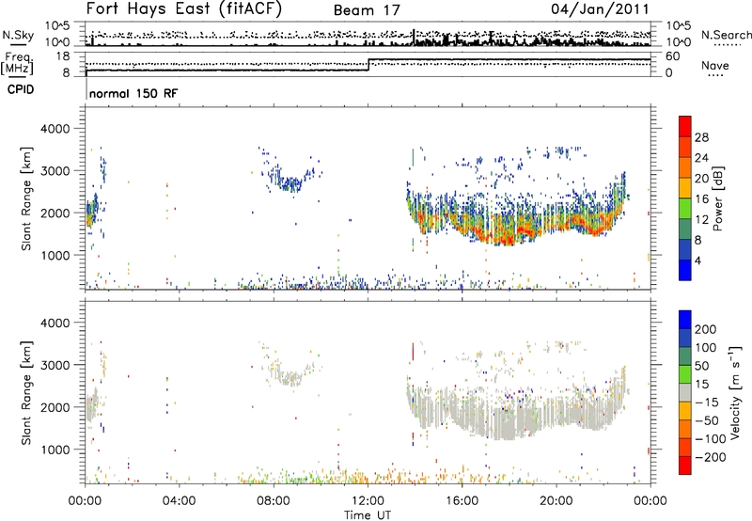Click the gray velocity scatter near 18:00

pos(509,418)
